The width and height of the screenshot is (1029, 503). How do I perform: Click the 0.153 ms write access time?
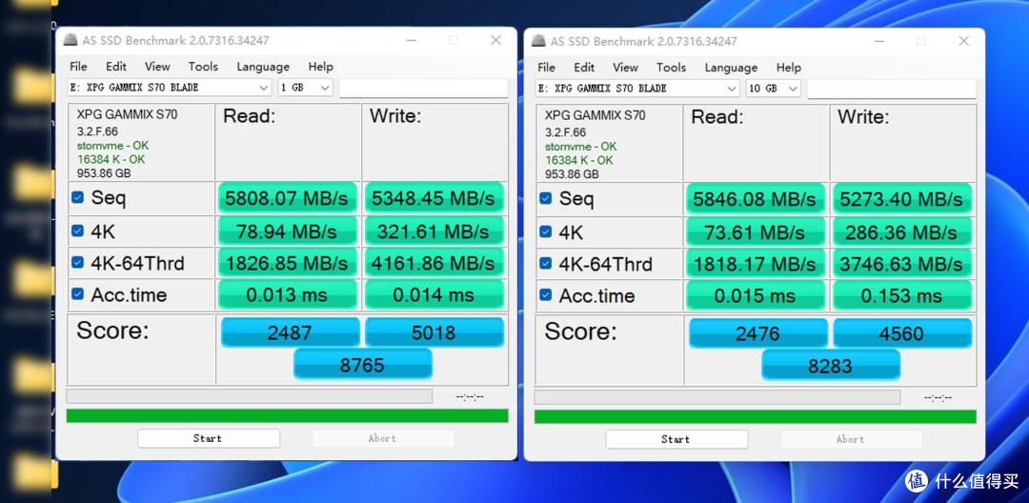point(901,295)
